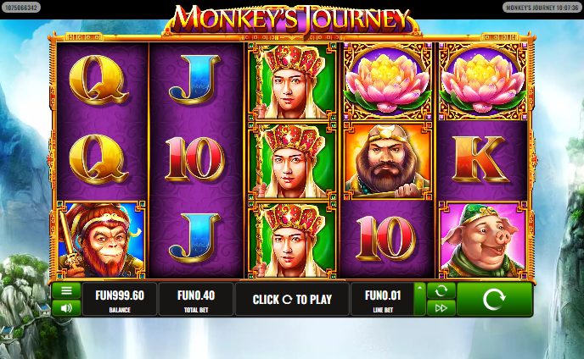Click the bearded warrior symbol
The width and height of the screenshot is (584, 359).
[x=388, y=161]
